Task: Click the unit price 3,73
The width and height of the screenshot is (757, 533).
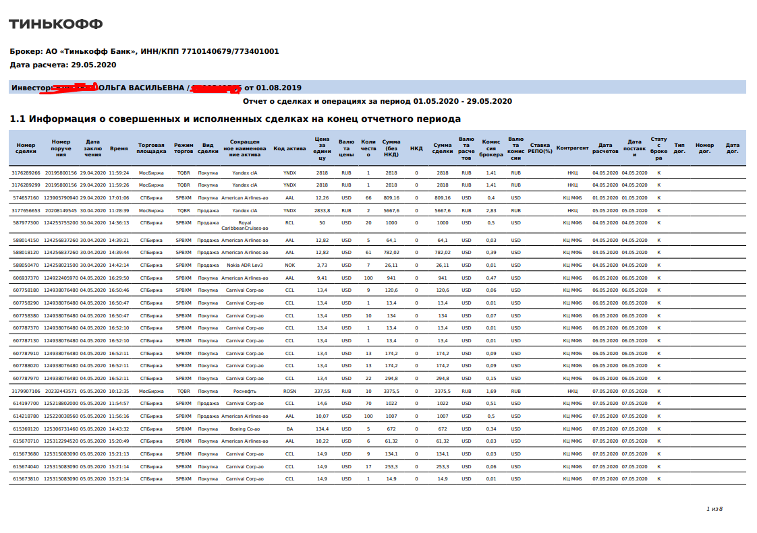Action: 322,265
